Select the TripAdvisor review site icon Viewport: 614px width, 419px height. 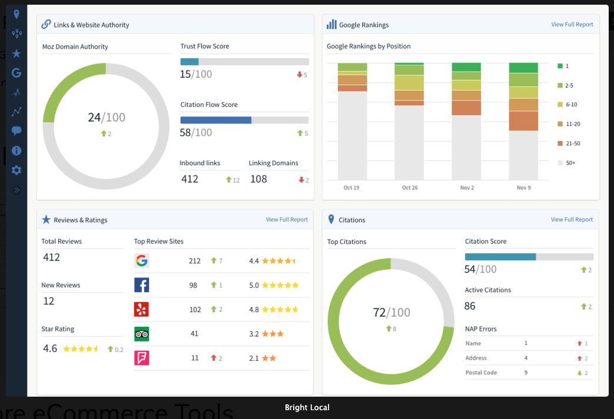click(142, 333)
